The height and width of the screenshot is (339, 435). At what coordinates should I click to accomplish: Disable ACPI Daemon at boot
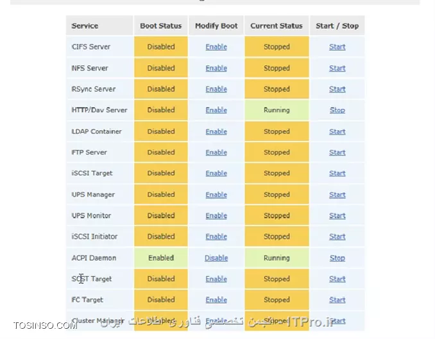pos(216,258)
